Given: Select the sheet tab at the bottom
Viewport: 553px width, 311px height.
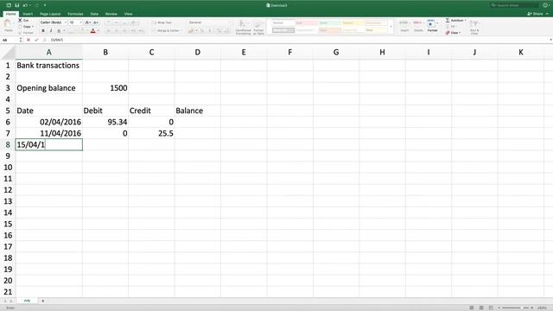Looking at the screenshot, I should [27, 301].
